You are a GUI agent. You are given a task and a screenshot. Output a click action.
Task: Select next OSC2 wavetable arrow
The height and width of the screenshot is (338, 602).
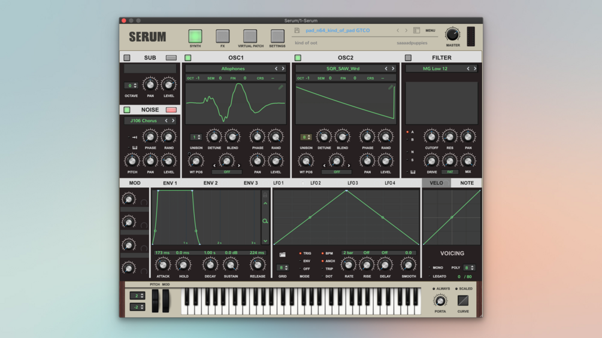(393, 69)
